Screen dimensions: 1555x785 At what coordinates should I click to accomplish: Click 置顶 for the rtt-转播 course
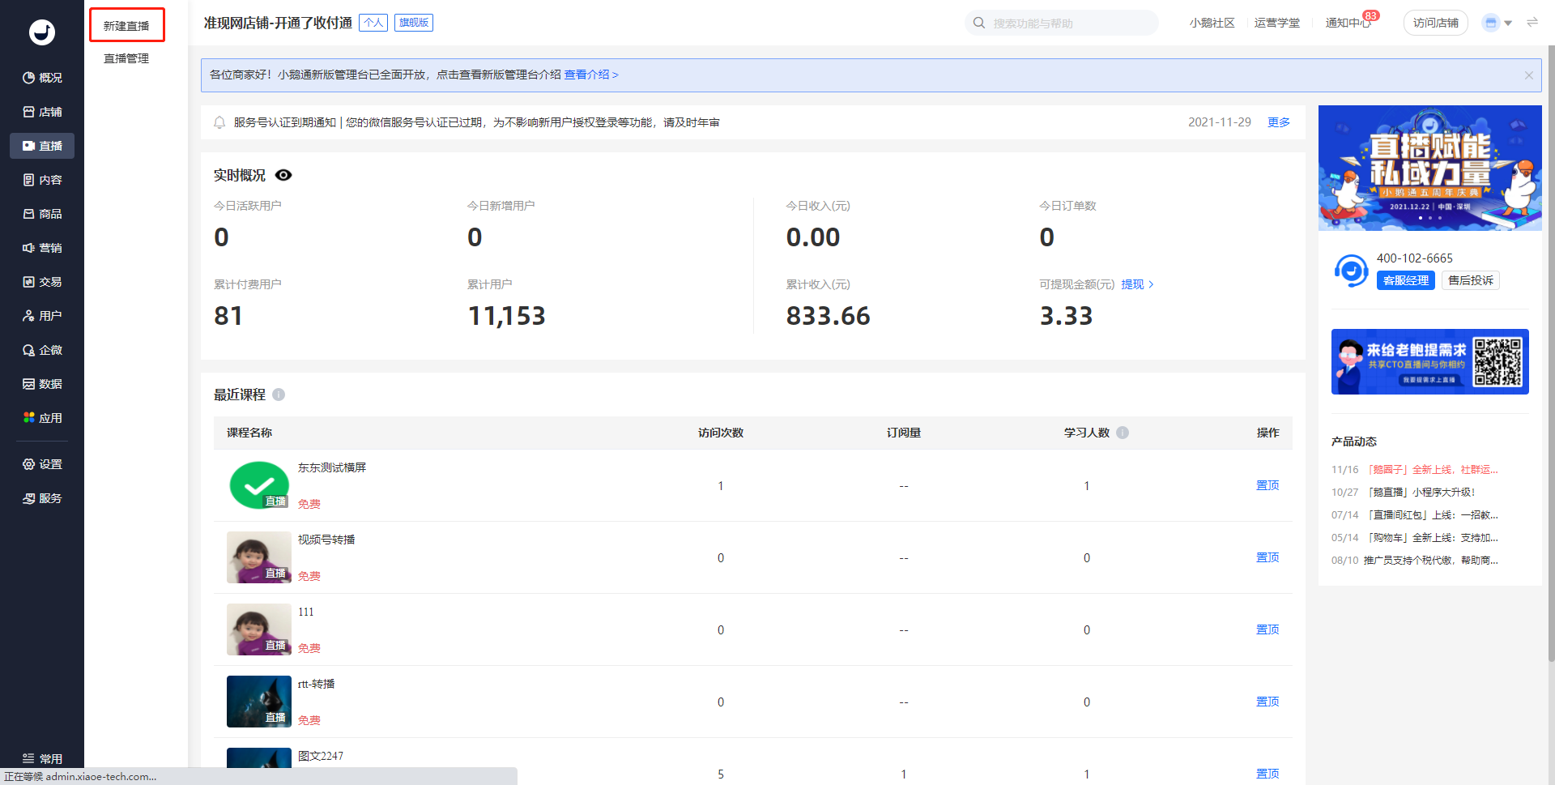pyautogui.click(x=1267, y=702)
